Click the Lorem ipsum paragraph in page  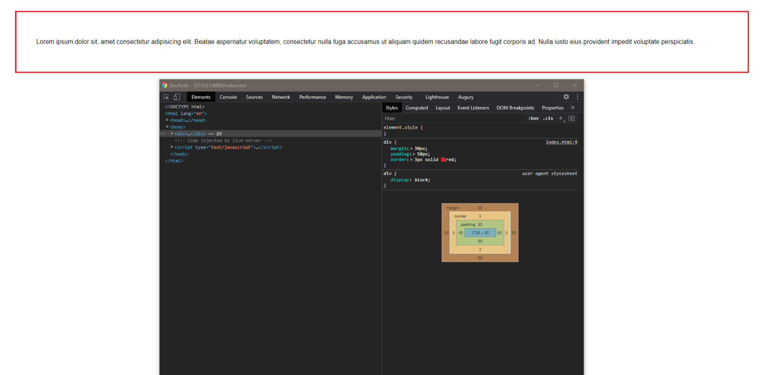[x=365, y=42]
